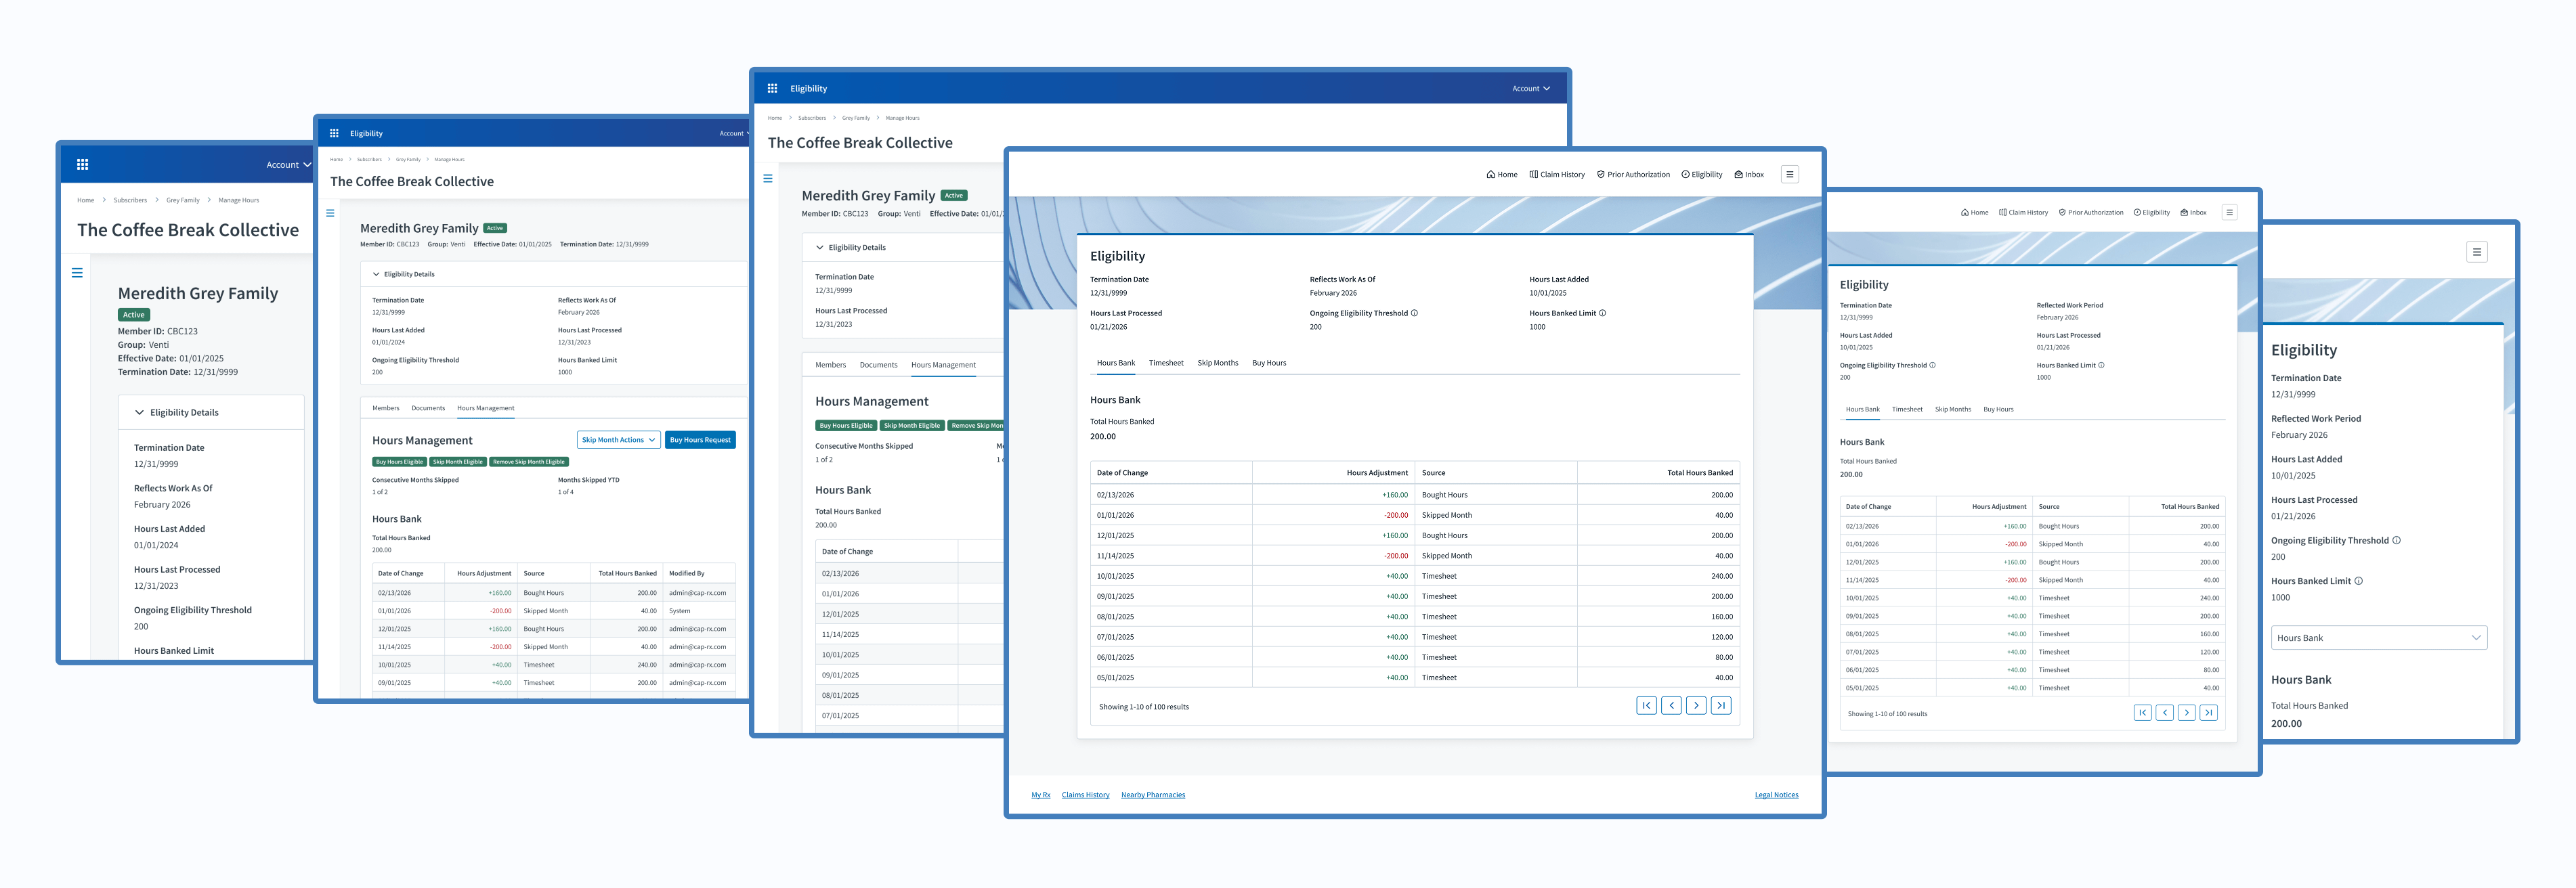Click app grid icon in the leftmost panel header
The height and width of the screenshot is (888, 2576).
83,165
